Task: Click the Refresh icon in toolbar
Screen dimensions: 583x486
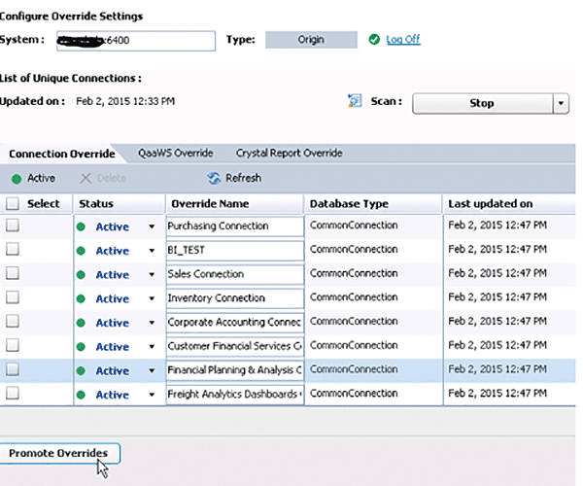Action: click(215, 178)
